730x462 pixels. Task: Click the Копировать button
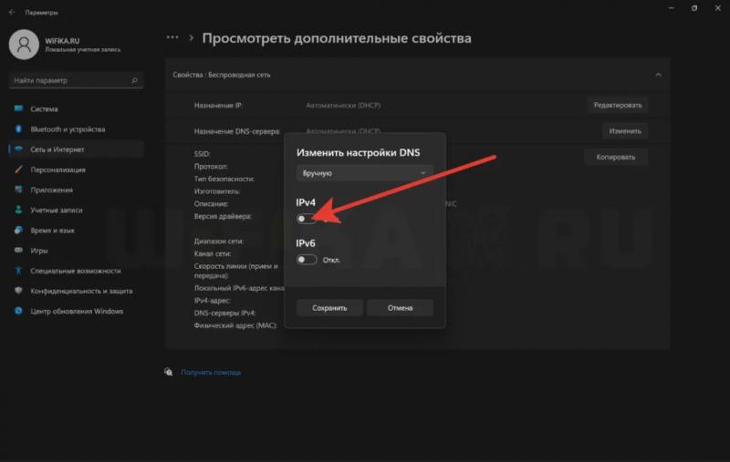(x=615, y=157)
